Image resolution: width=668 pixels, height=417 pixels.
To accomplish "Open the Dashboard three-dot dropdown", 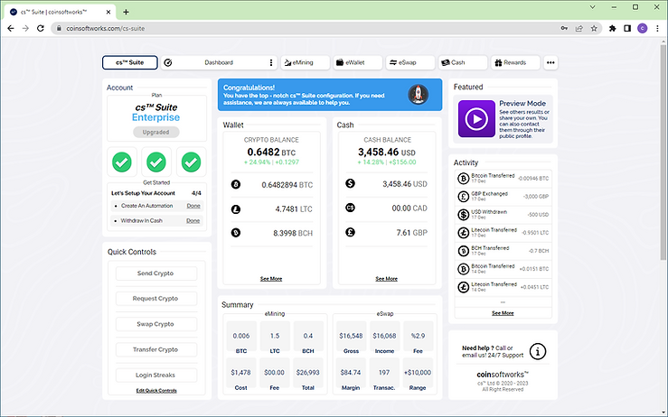I will pos(271,62).
